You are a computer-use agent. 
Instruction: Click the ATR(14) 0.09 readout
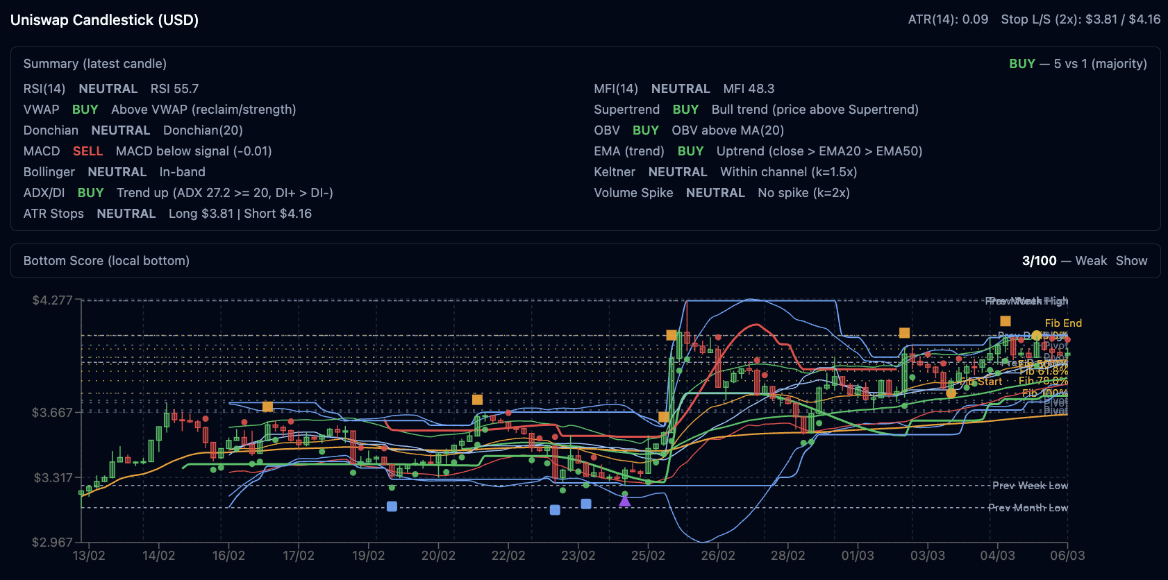(x=947, y=19)
